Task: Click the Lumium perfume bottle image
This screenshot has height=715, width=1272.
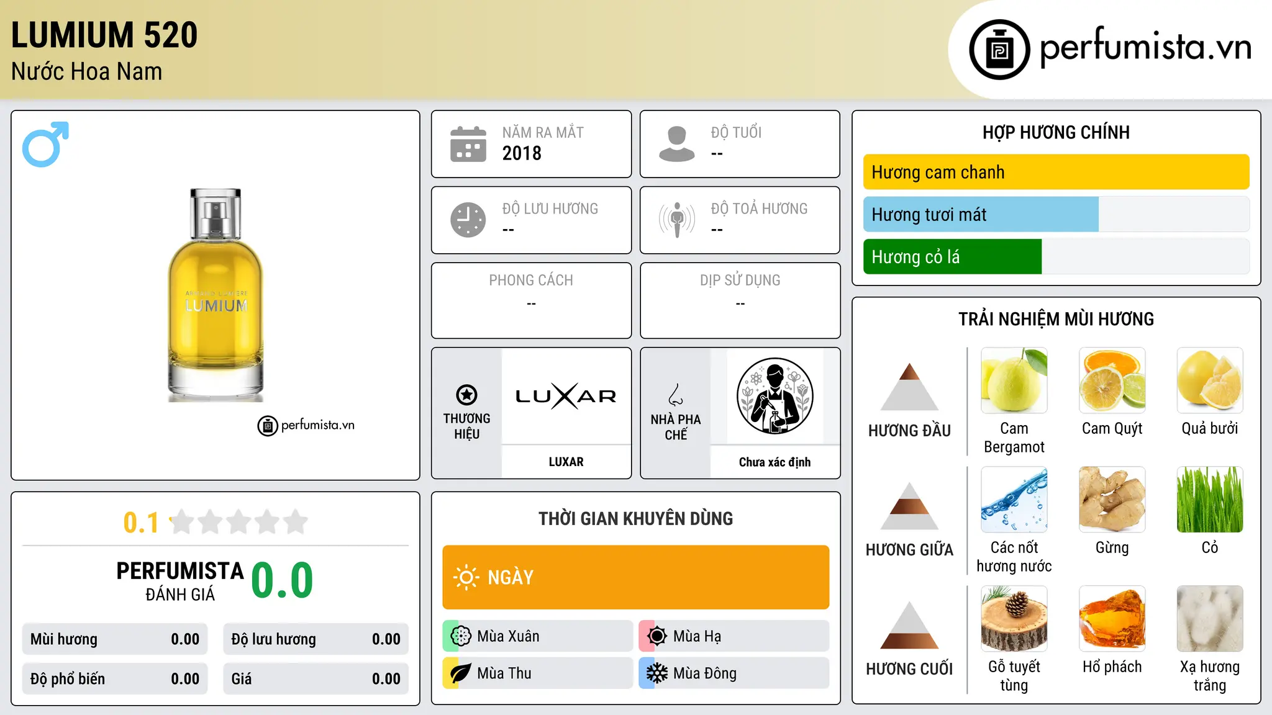Action: tap(216, 295)
